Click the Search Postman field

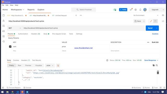click(83, 10)
